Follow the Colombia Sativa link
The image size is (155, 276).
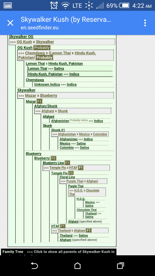click(x=84, y=147)
